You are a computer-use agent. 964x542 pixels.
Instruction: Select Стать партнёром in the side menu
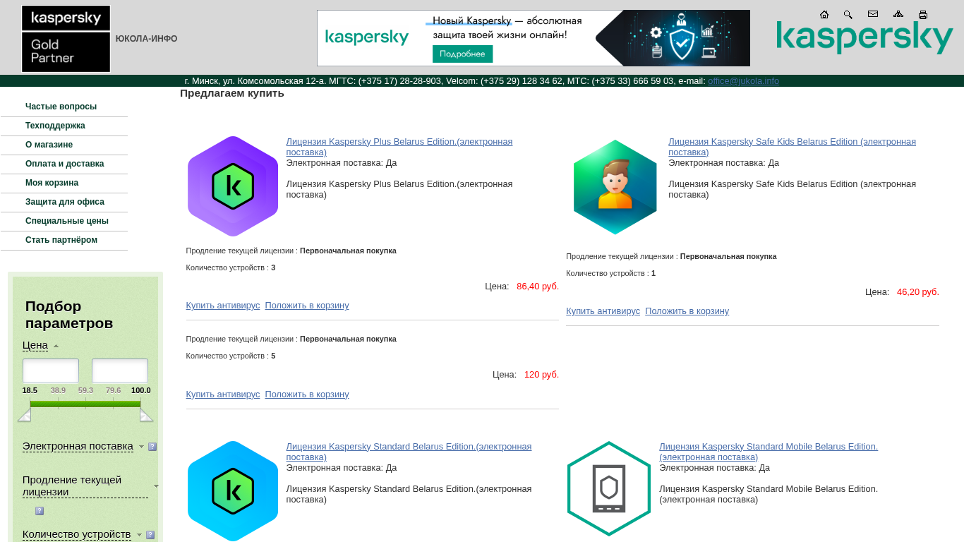click(61, 240)
